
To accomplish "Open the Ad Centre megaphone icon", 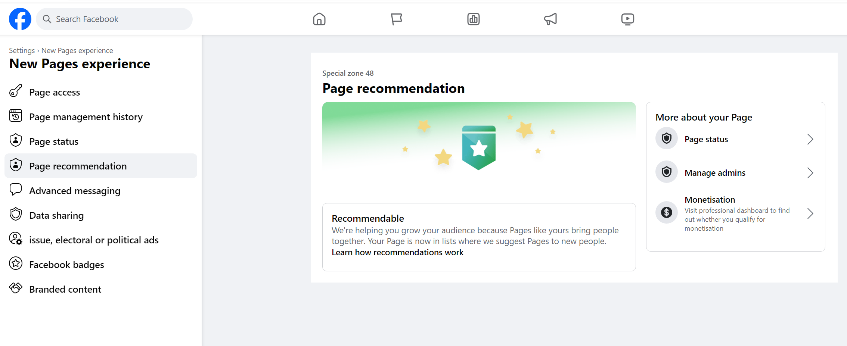I will (x=550, y=19).
